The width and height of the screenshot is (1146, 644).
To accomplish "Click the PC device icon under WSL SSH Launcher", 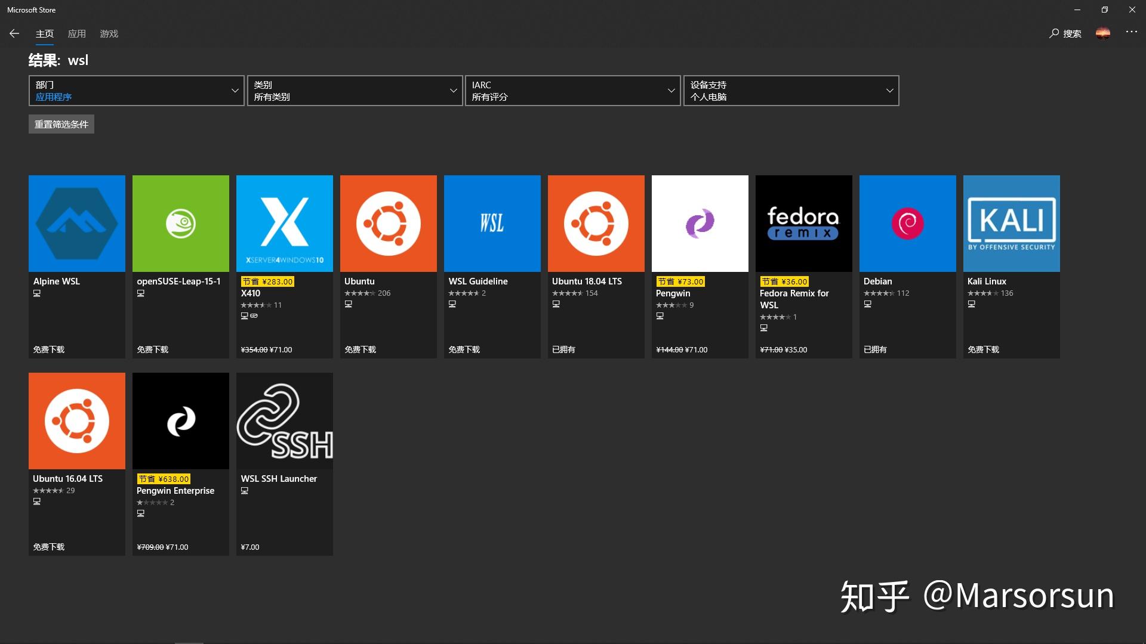I will (245, 491).
